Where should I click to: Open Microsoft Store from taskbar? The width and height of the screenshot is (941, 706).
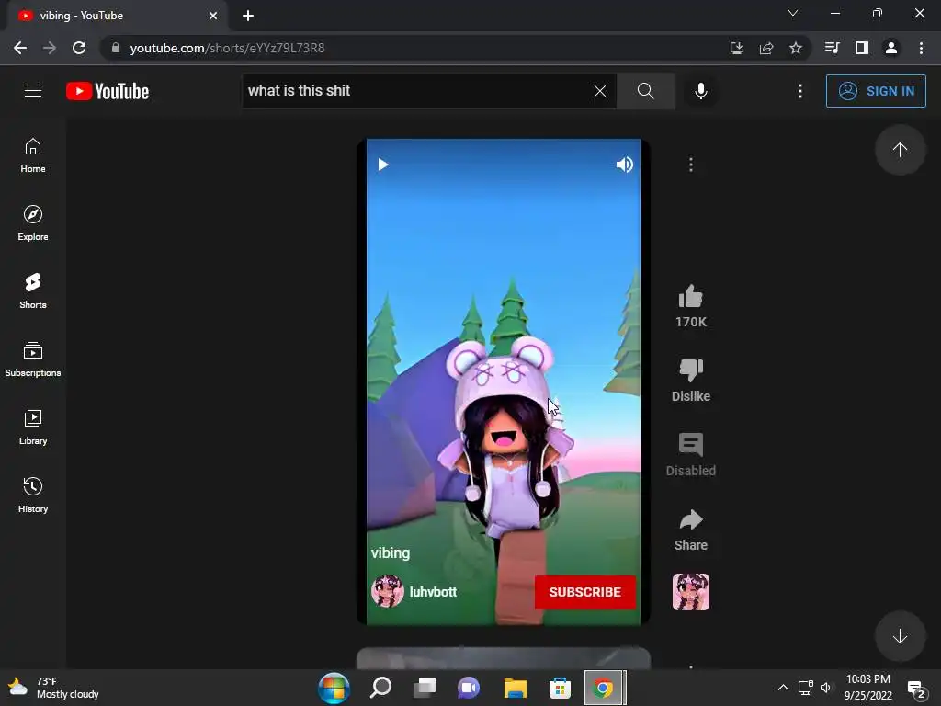coord(560,688)
